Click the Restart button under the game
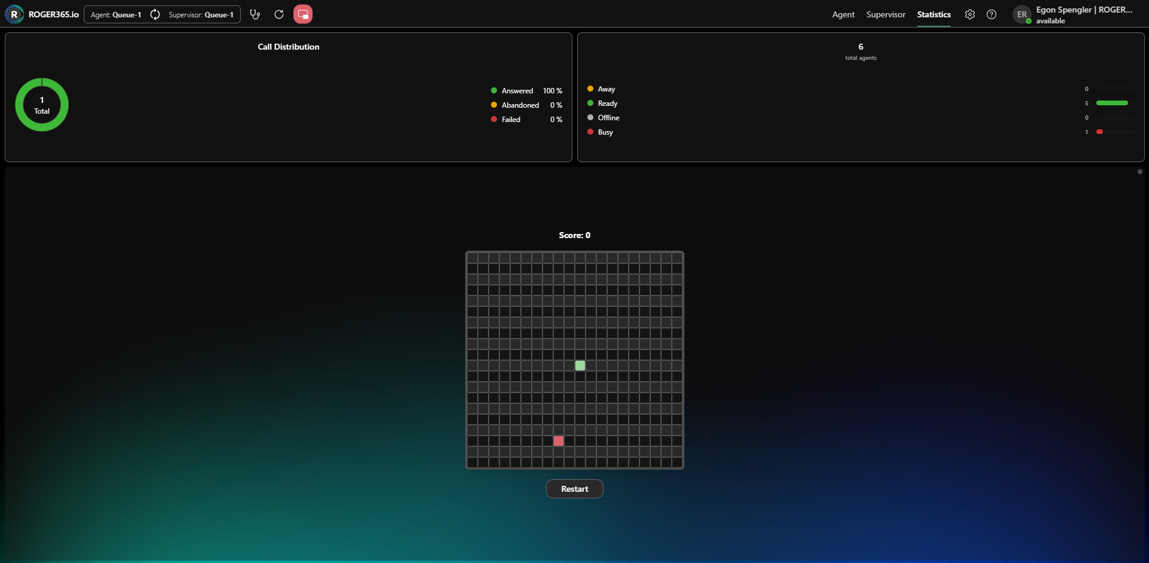This screenshot has height=563, width=1149. click(574, 489)
